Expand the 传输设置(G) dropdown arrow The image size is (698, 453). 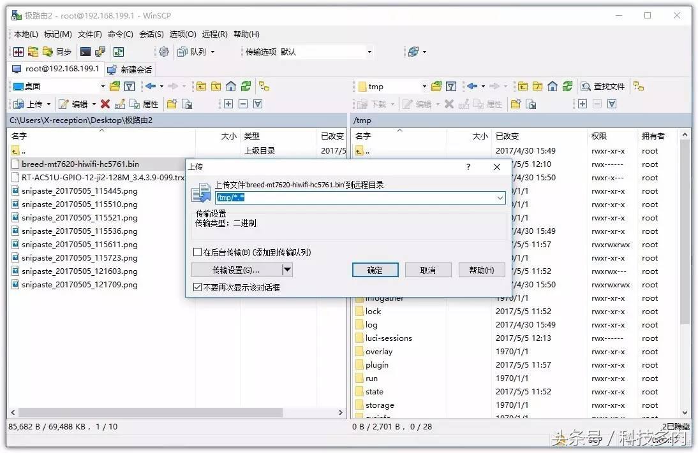(x=287, y=270)
